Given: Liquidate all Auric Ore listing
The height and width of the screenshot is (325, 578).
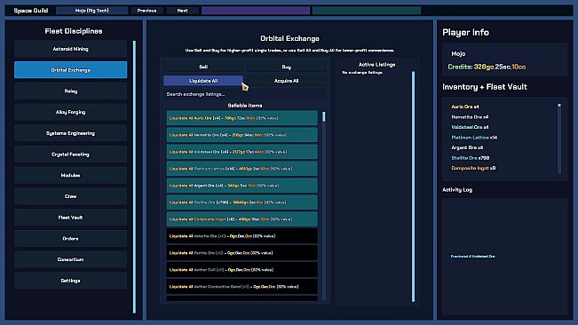Looking at the screenshot, I should pyautogui.click(x=241, y=118).
